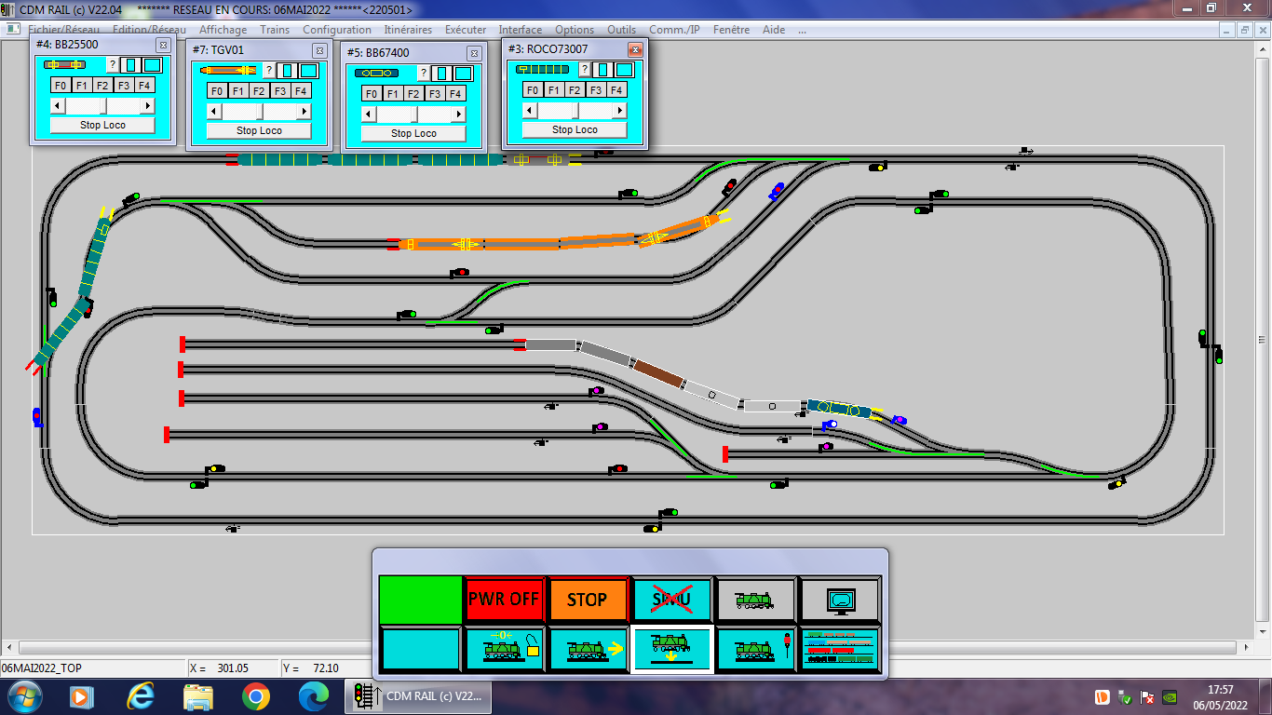
Task: Click left speed arrow on TGV01 slider
Action: 214,111
